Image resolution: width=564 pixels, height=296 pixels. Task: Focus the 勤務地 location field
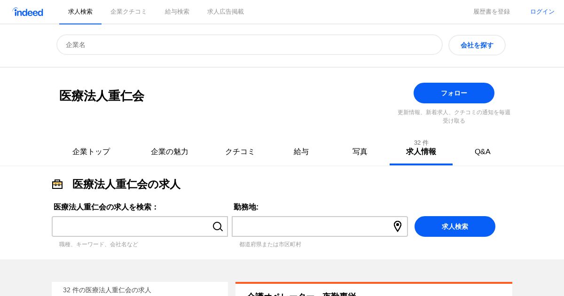pyautogui.click(x=320, y=226)
